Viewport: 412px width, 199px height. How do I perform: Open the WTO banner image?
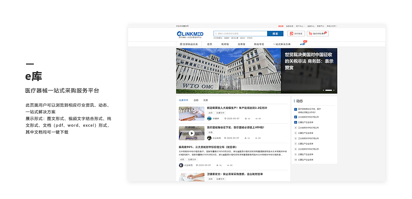point(229,71)
